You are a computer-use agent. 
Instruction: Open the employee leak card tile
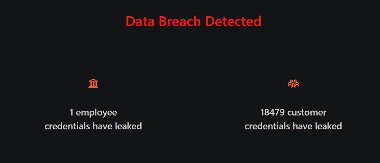click(x=93, y=83)
